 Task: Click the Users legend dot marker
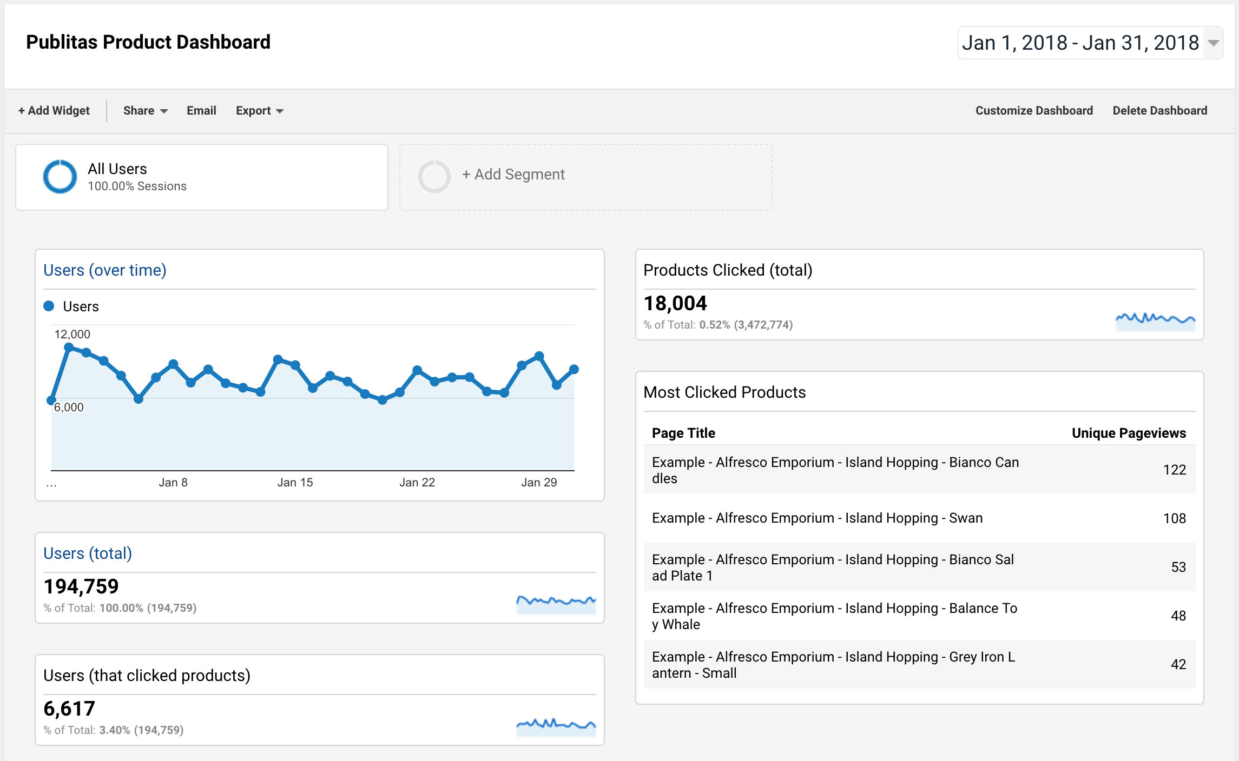[x=49, y=306]
